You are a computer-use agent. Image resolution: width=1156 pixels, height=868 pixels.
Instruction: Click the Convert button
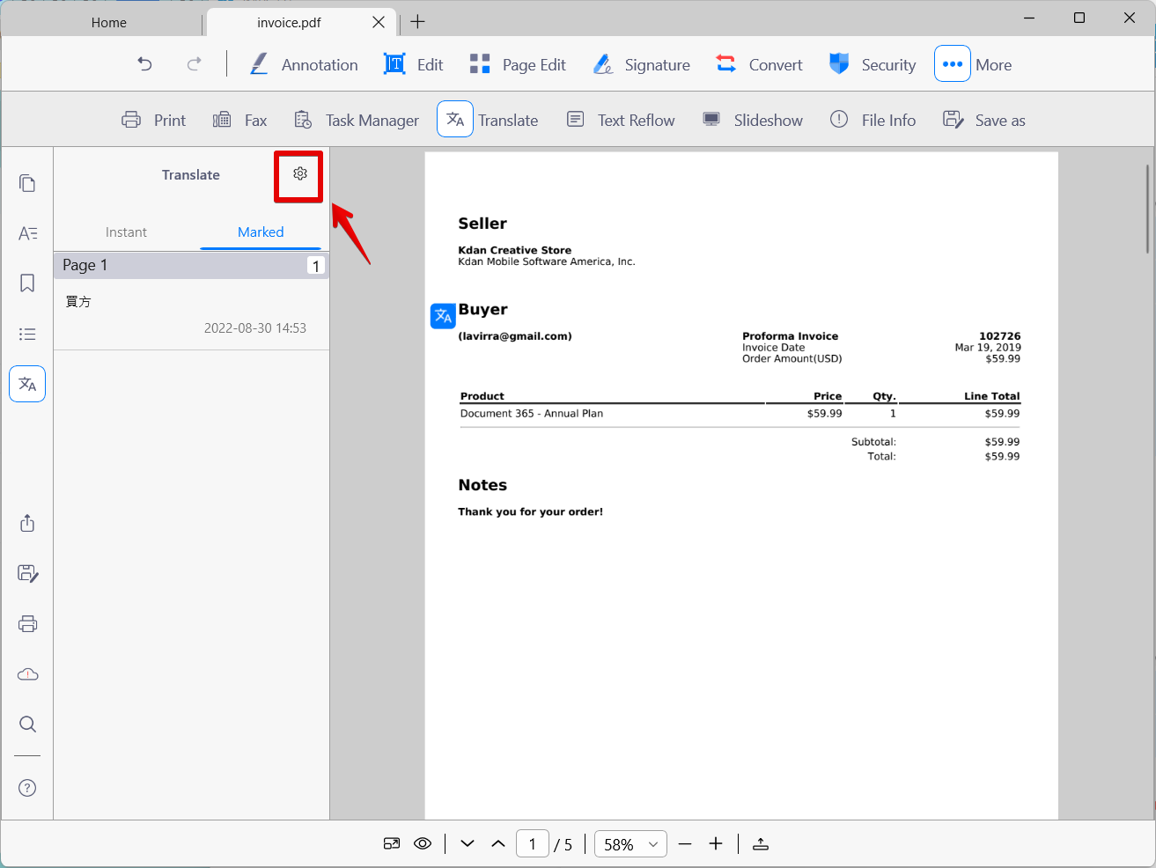point(759,64)
